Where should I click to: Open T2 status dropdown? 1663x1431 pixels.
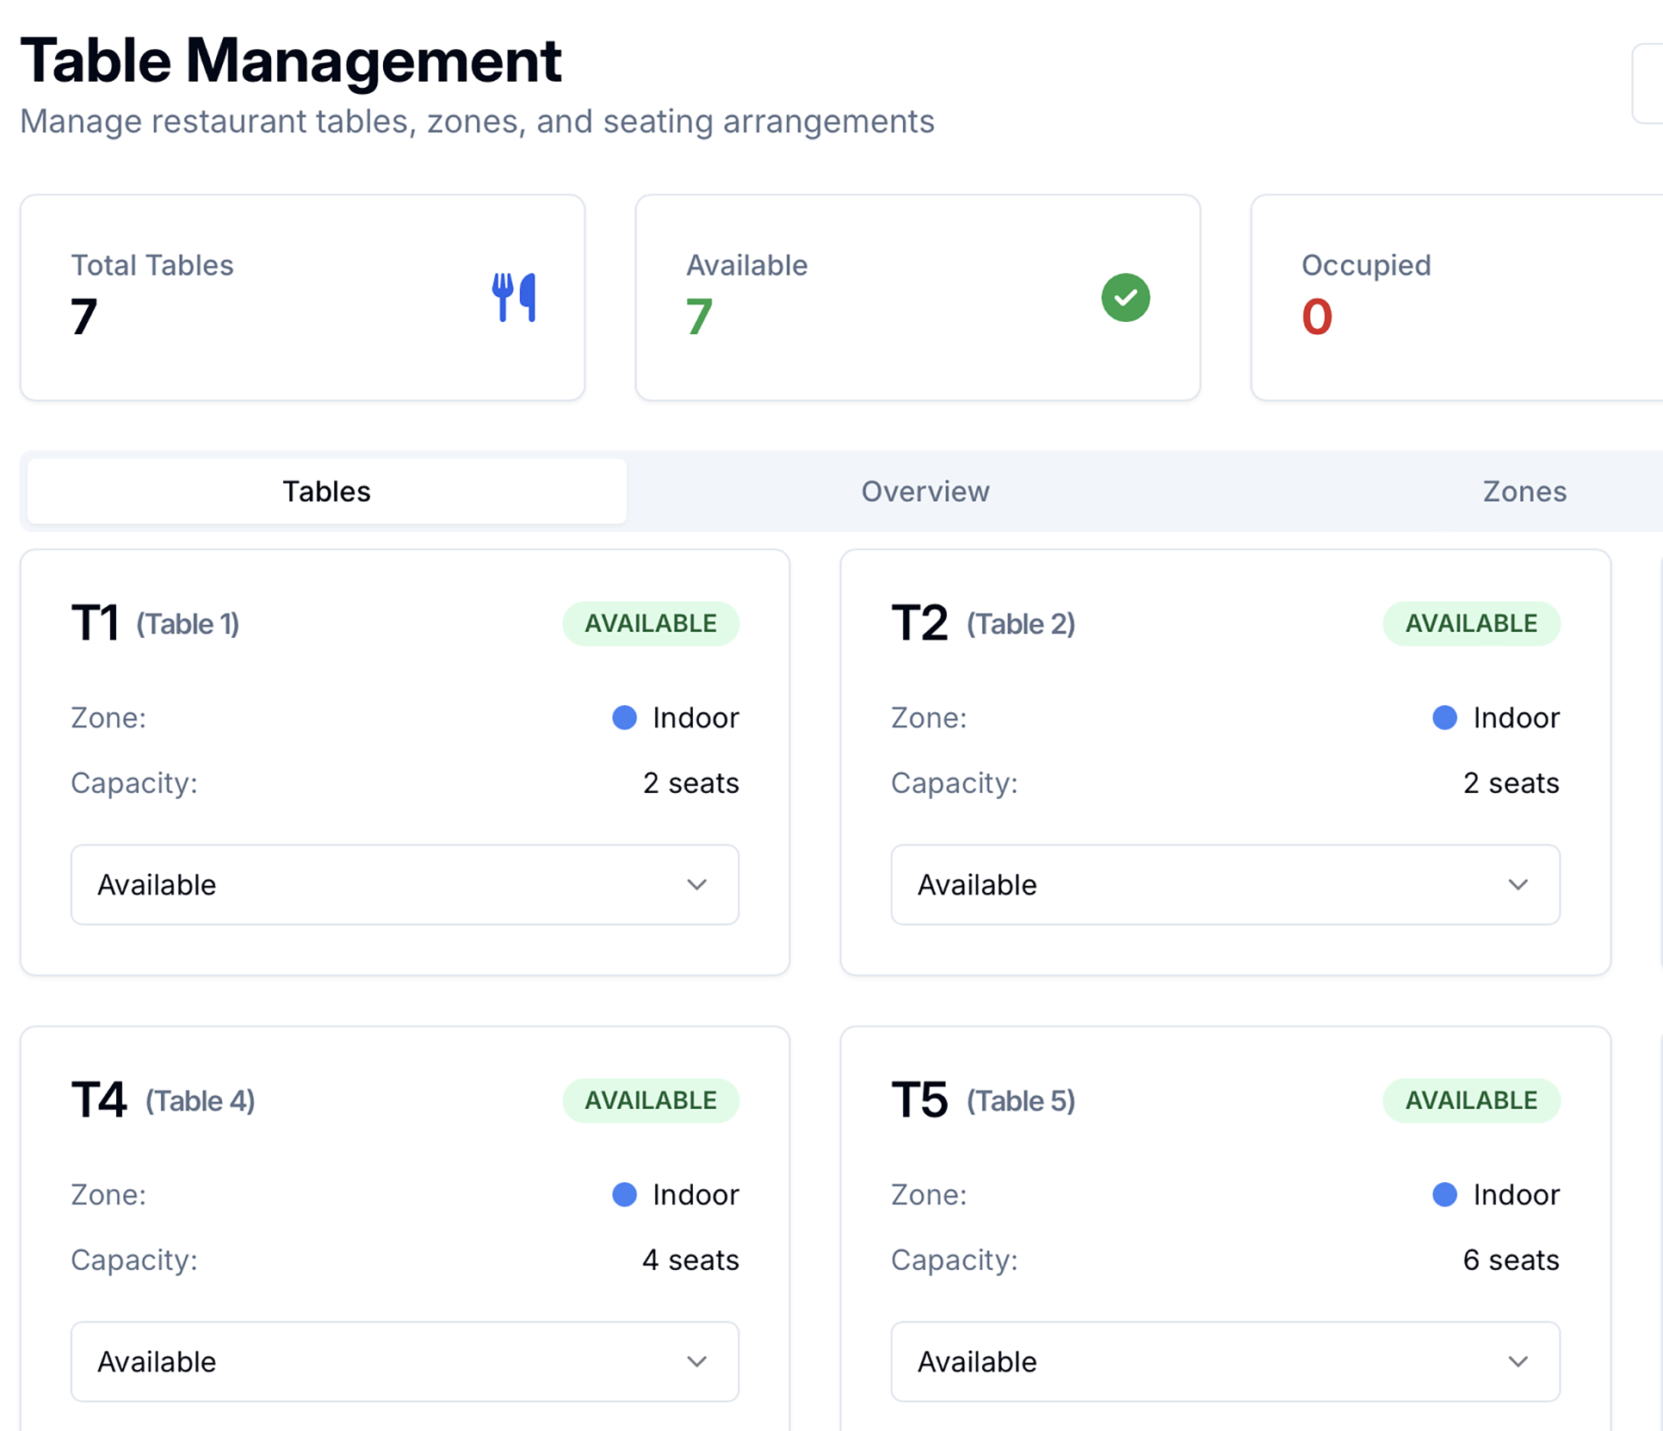point(1225,884)
